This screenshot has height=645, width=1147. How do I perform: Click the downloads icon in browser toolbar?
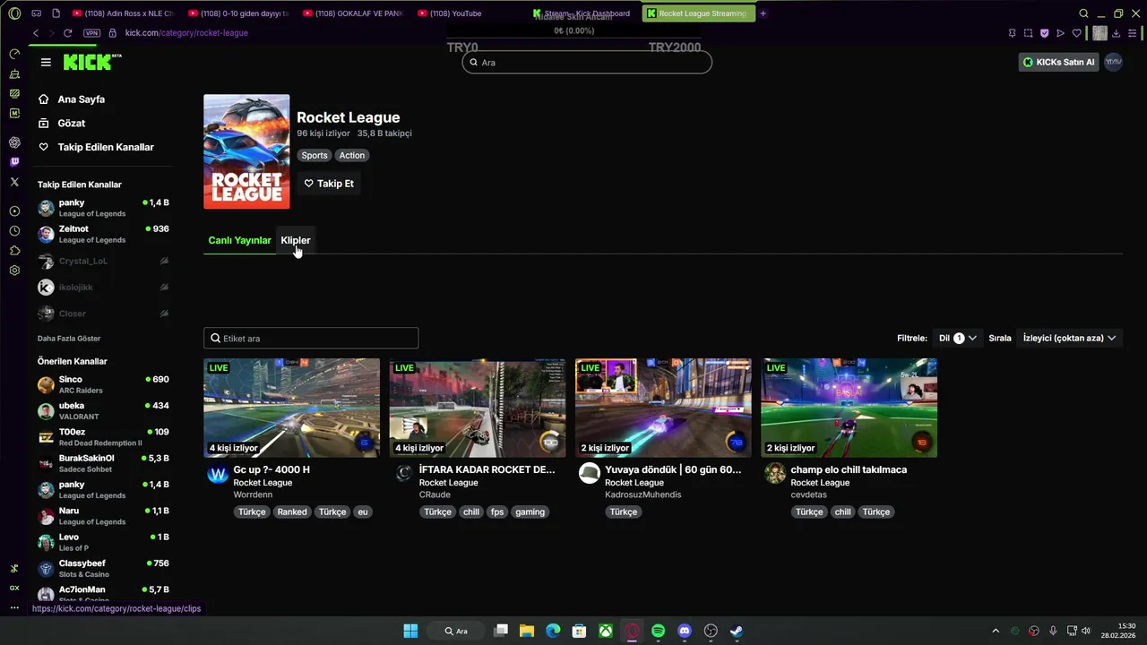[1116, 33]
